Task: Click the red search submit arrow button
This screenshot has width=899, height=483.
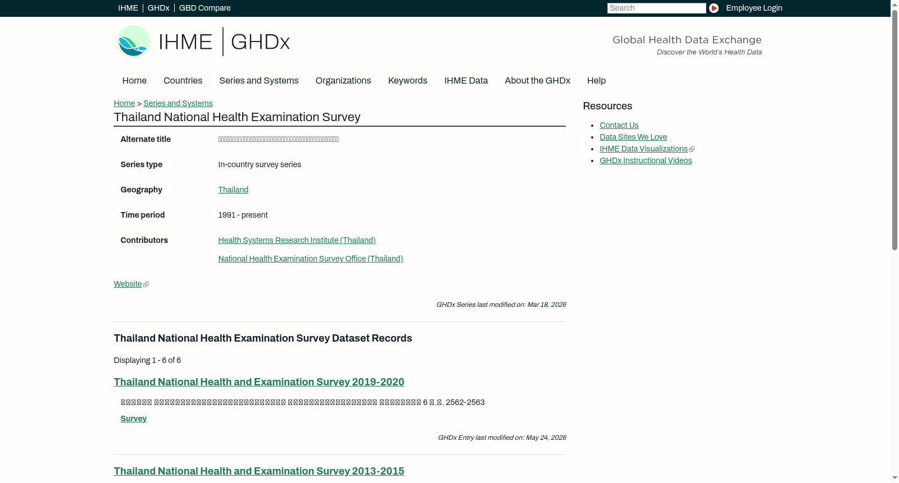Action: pyautogui.click(x=714, y=8)
